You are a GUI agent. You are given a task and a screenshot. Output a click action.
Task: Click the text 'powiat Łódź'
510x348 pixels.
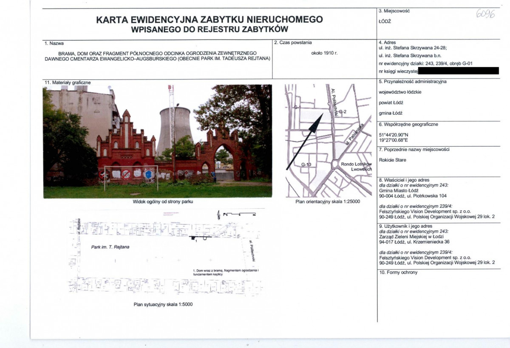coord(391,103)
